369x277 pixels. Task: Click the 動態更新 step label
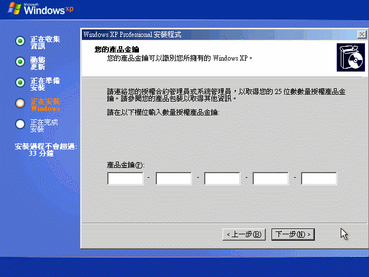[37, 63]
